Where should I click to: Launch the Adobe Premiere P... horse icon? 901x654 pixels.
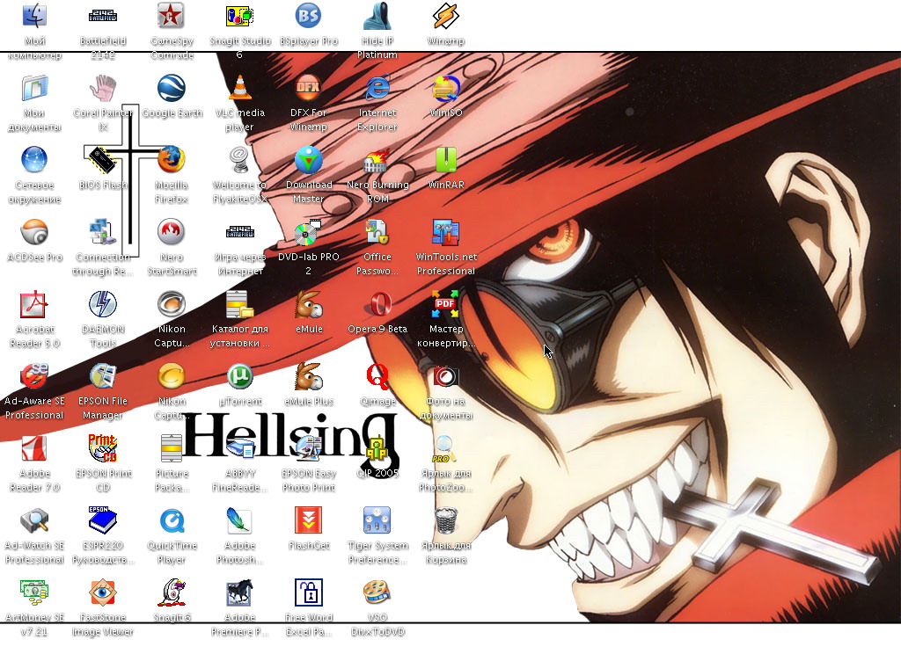[239, 592]
